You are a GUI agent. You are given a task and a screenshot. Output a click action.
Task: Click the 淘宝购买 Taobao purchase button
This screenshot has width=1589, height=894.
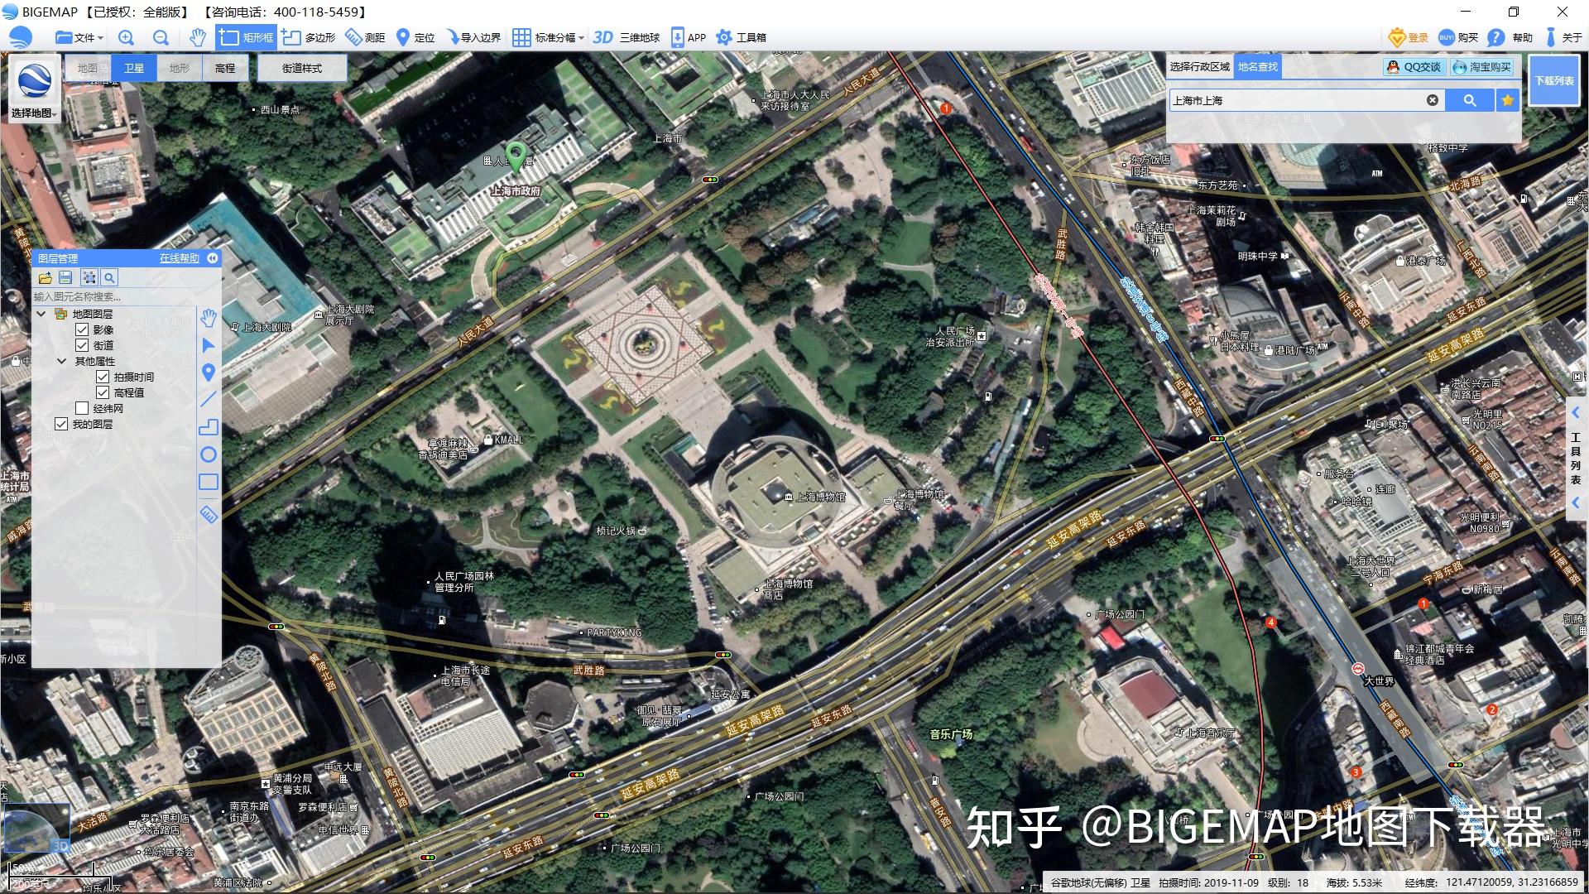[1482, 67]
